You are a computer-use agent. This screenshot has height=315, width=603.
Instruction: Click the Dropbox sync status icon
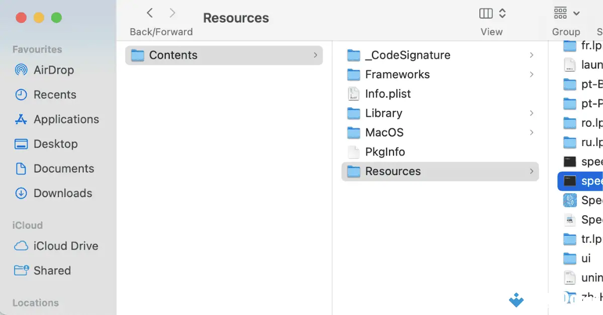pos(516,300)
